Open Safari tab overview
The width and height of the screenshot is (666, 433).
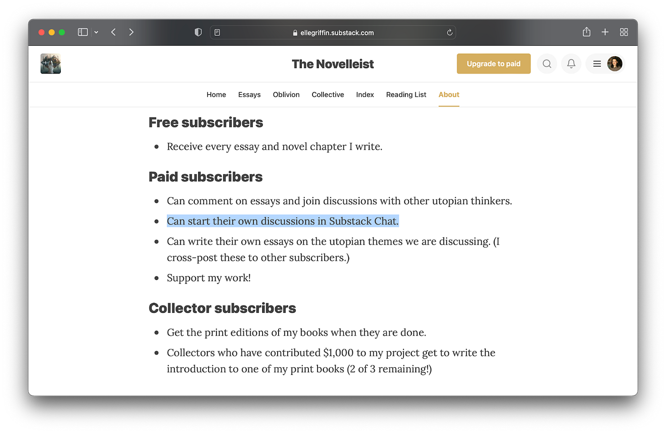(624, 32)
